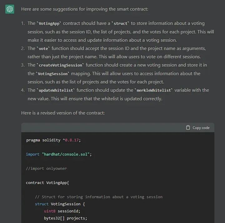Click the inline code updateWhitelist

pos(56,90)
